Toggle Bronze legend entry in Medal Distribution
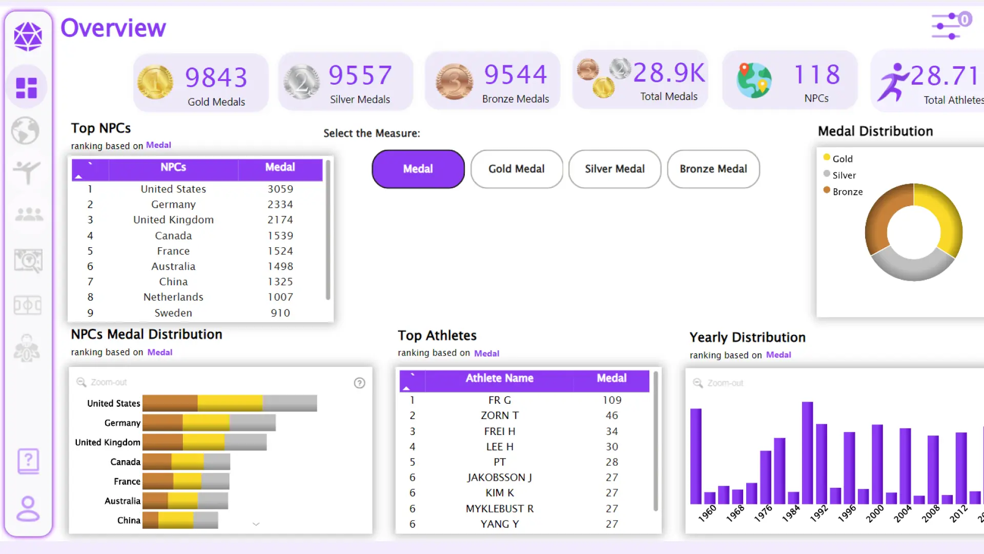This screenshot has height=554, width=984. [843, 191]
